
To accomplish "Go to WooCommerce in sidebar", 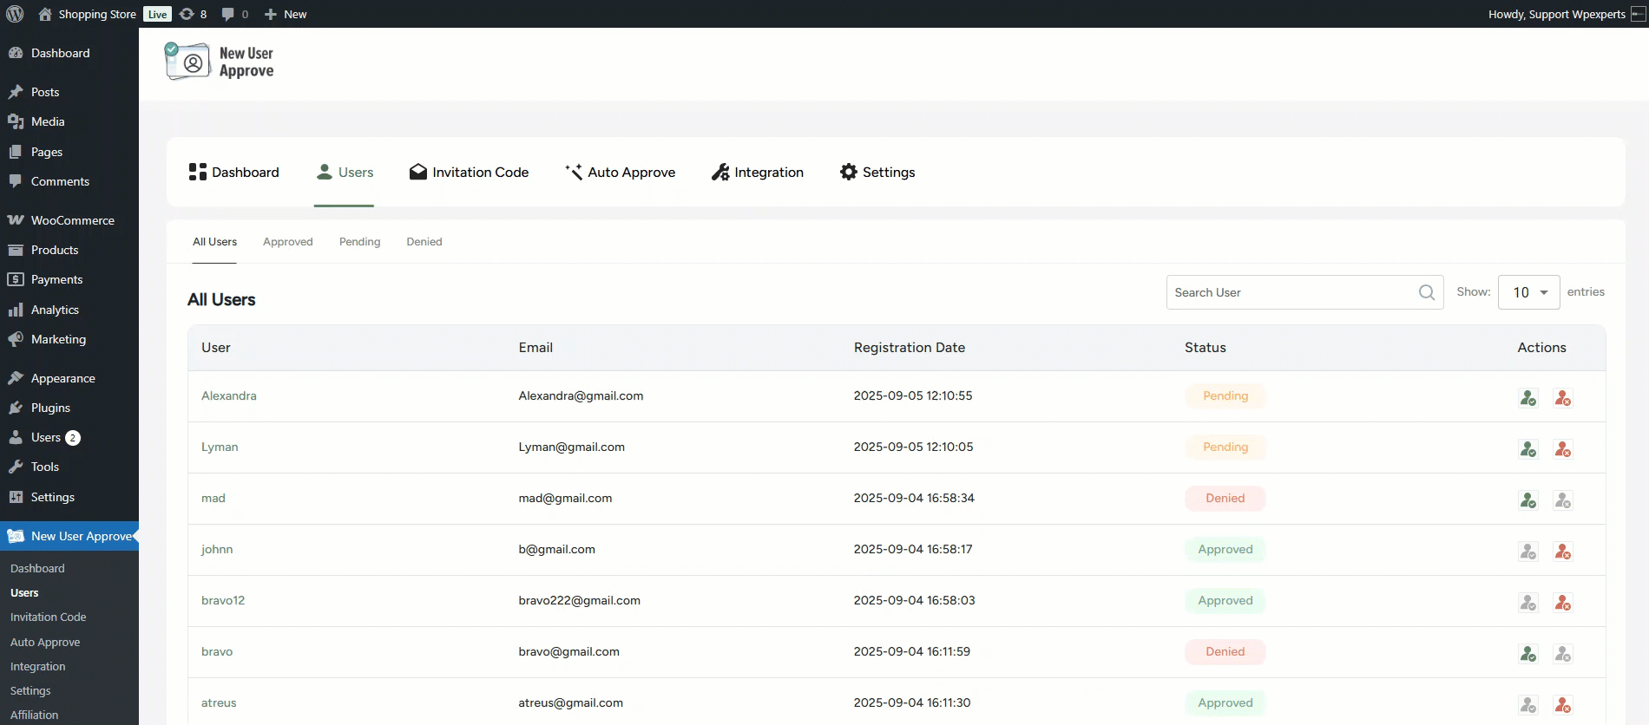I will [x=72, y=220].
